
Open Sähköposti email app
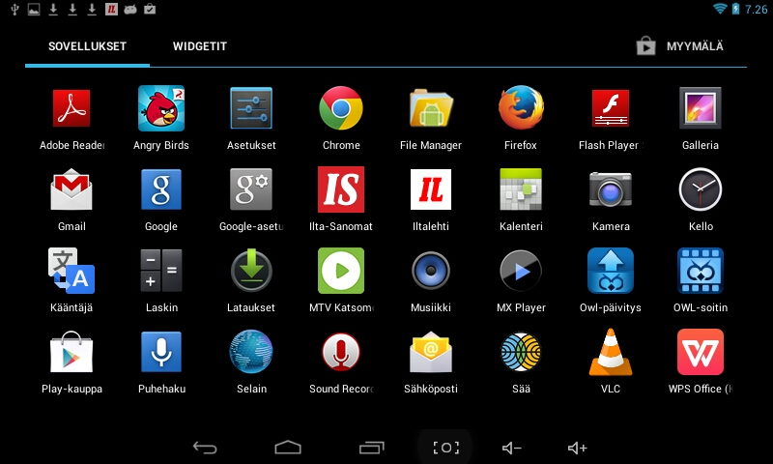coord(431,352)
